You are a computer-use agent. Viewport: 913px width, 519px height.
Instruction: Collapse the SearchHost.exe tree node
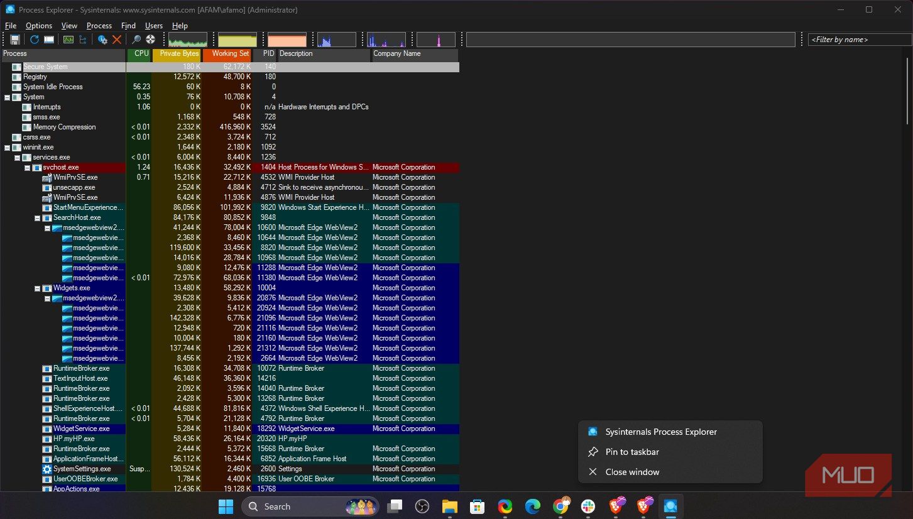point(37,217)
